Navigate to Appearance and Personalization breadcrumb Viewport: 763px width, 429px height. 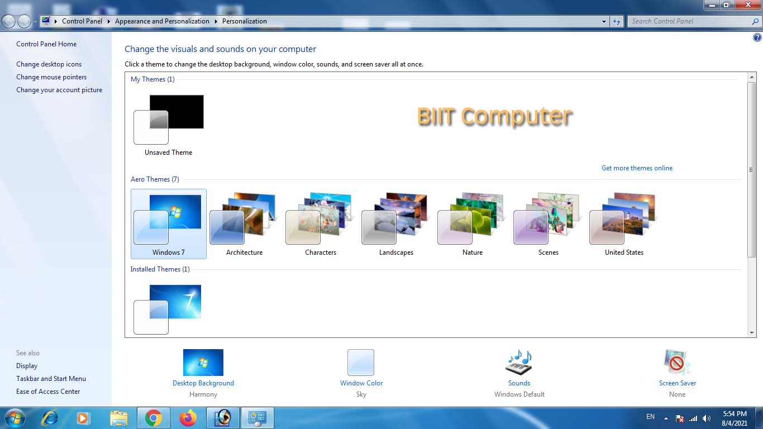[162, 21]
